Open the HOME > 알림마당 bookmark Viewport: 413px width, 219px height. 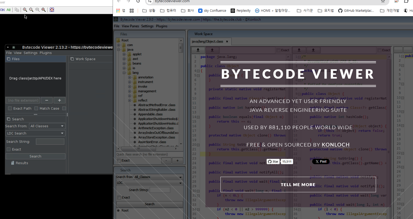(x=273, y=11)
